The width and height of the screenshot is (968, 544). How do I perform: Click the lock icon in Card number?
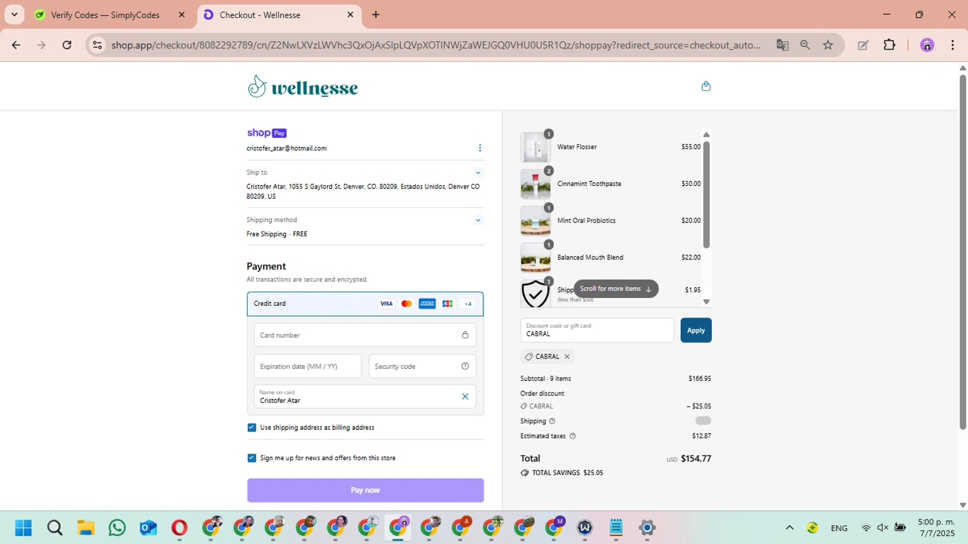[465, 335]
